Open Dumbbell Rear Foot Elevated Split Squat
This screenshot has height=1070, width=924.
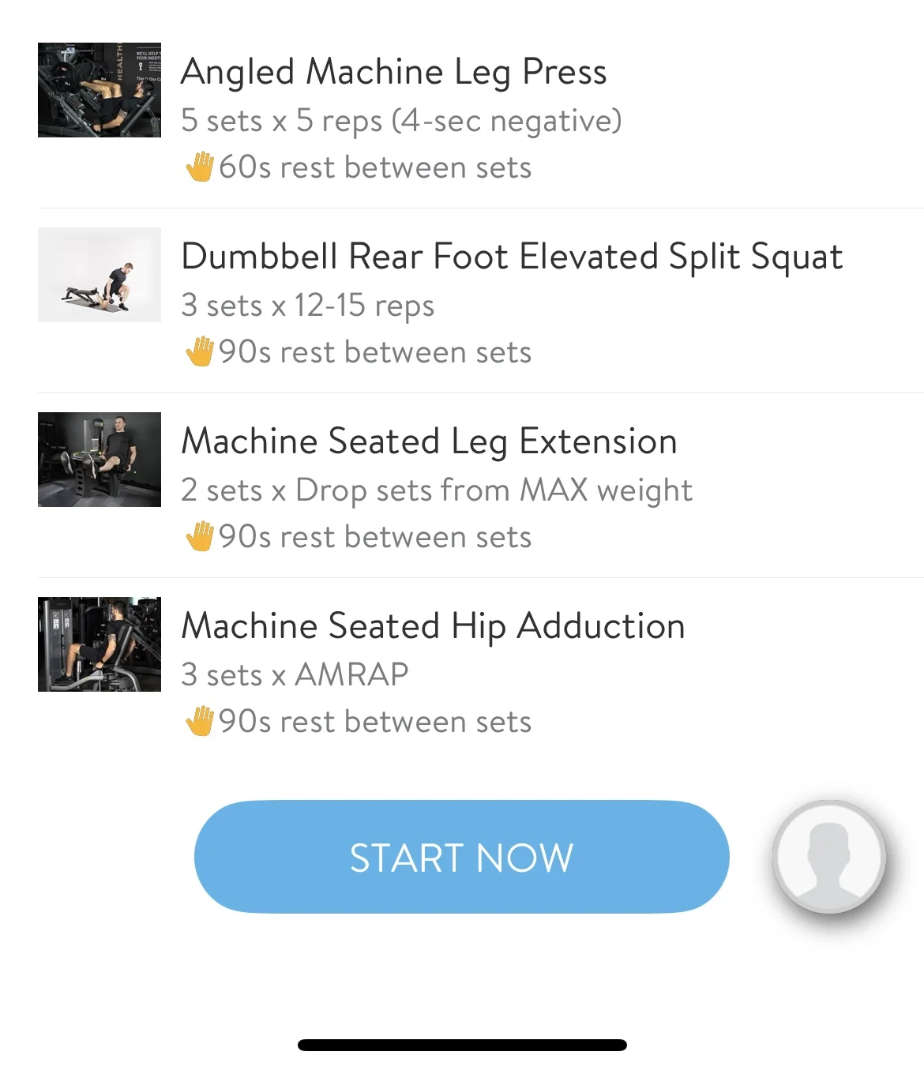coord(512,257)
